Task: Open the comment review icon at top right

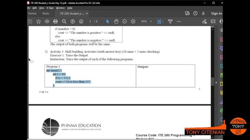Action: coord(187,14)
